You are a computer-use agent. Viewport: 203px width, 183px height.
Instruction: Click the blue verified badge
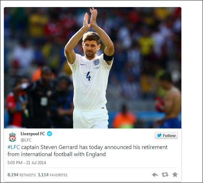click(x=49, y=134)
